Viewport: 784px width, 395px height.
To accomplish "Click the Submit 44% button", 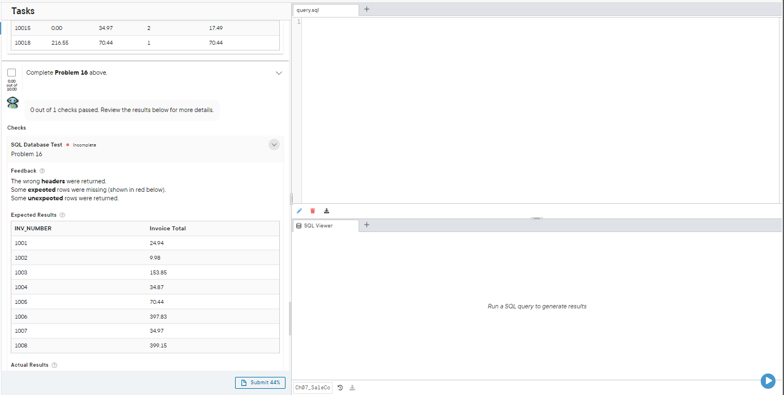I will point(260,383).
